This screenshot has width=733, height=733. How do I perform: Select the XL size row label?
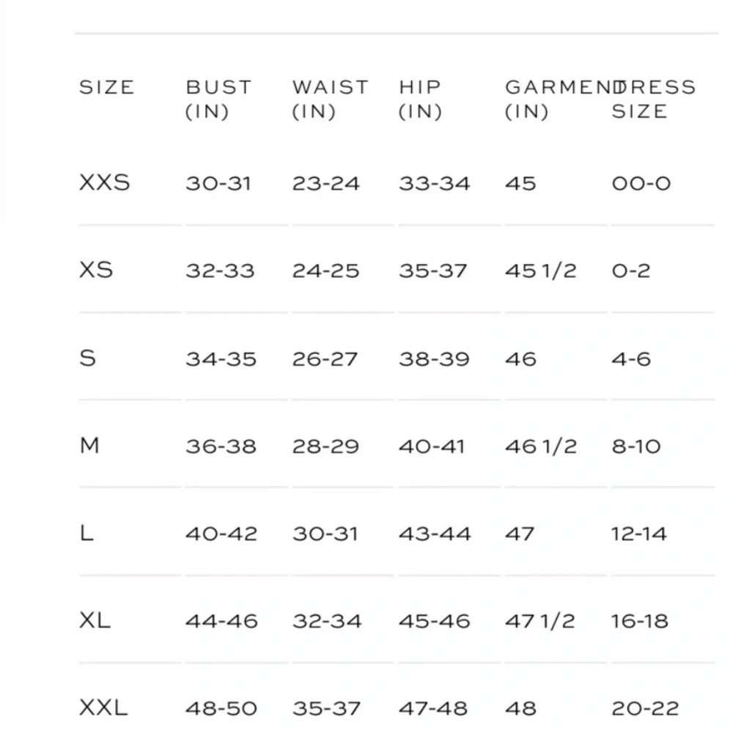coord(95,621)
